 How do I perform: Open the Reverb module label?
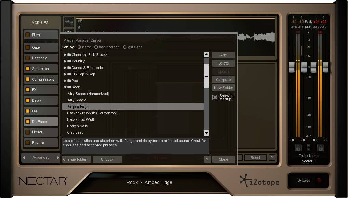pos(38,143)
